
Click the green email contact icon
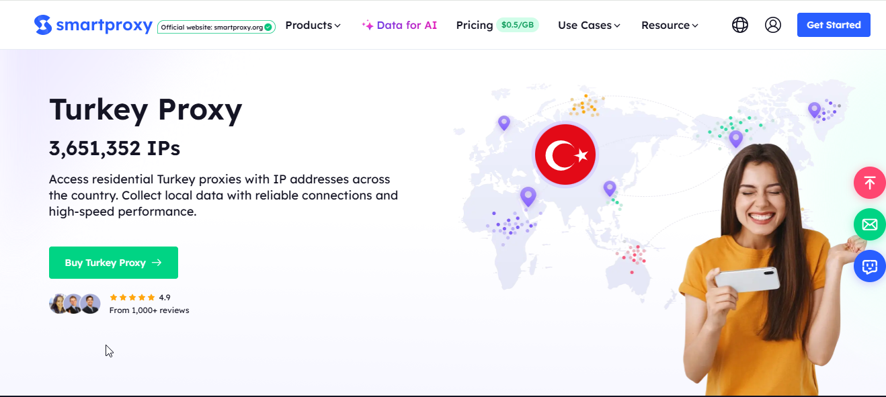coord(870,224)
